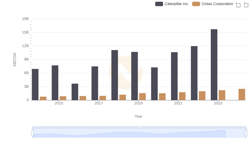The image size is (252, 145).
Task: Click the 2017 x-axis label
Action: tap(99, 103)
